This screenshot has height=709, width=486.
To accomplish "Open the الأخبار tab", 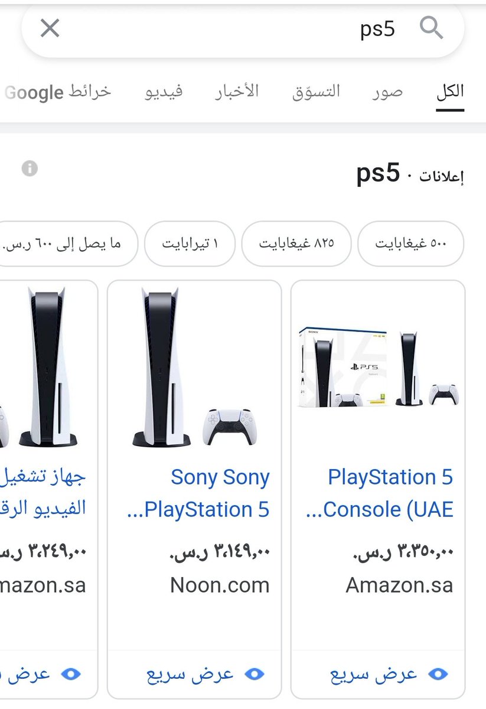I will (x=236, y=92).
